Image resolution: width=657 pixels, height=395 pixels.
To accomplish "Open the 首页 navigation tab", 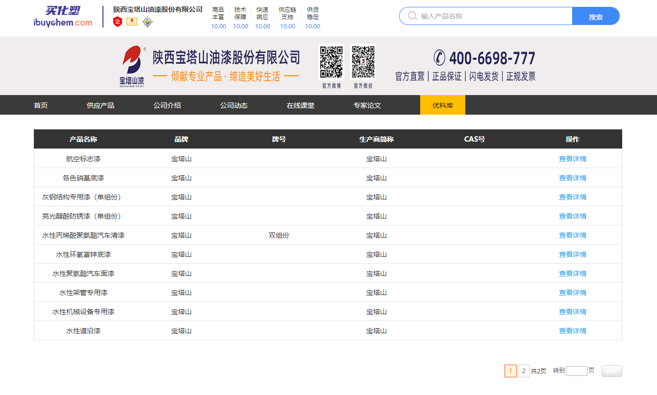I will (41, 105).
